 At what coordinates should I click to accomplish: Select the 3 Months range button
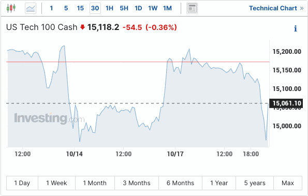(x=137, y=183)
